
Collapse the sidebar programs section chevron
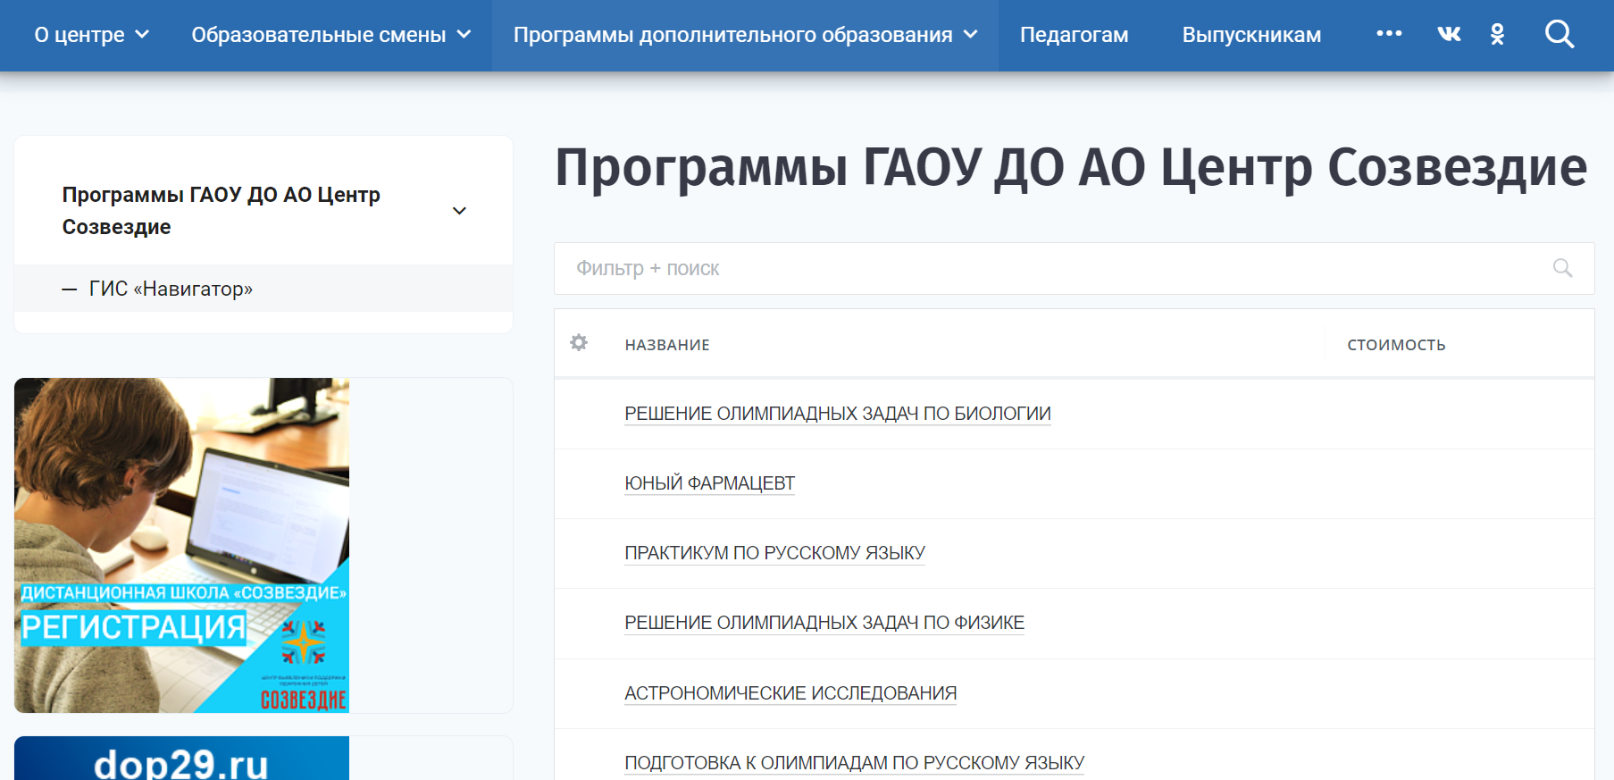459,211
